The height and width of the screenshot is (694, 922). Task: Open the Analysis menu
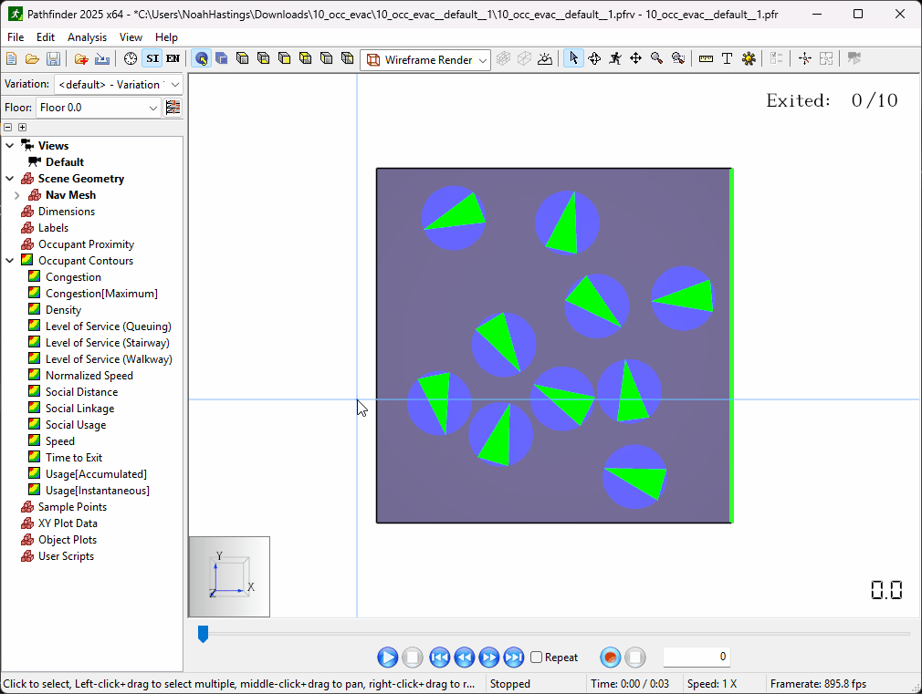click(x=87, y=37)
